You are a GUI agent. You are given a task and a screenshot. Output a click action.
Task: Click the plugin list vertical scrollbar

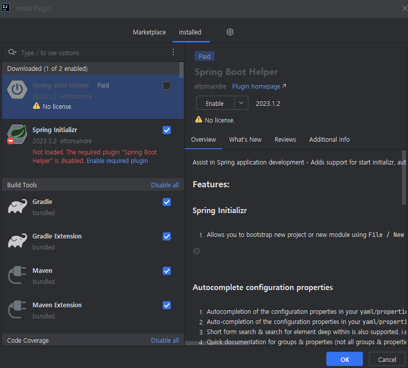(x=181, y=70)
